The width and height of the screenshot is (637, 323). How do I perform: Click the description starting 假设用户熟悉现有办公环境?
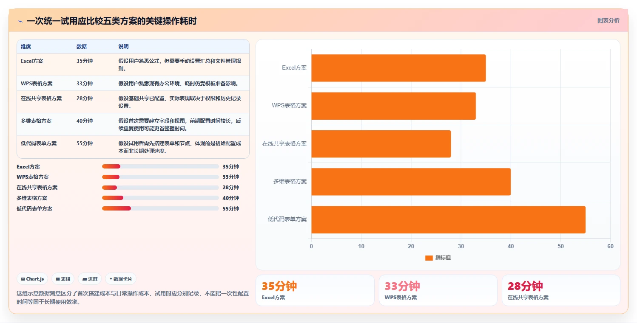point(181,84)
